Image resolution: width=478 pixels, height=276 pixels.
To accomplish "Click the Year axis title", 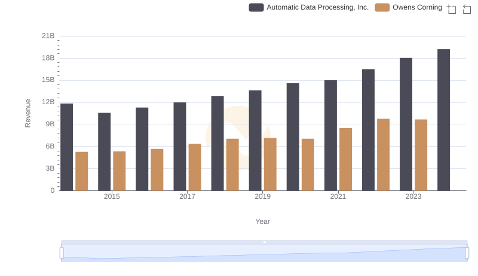I will (x=262, y=222).
